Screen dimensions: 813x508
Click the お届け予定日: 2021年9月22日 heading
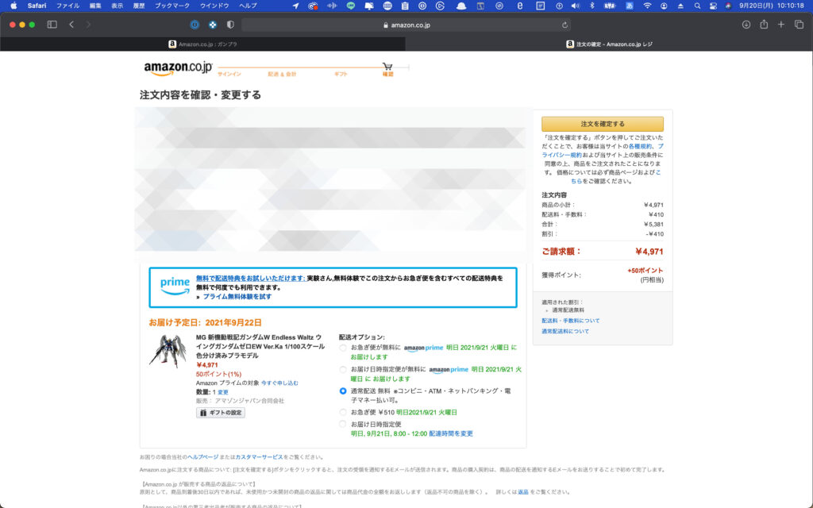click(x=206, y=322)
